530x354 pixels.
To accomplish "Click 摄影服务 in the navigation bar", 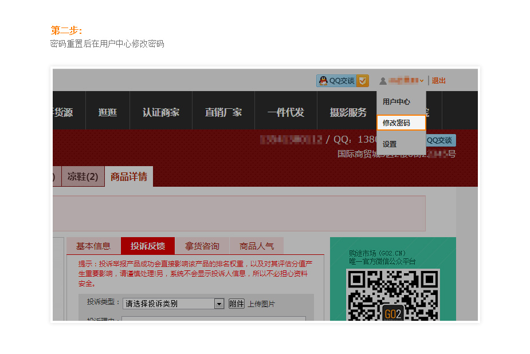I will click(x=348, y=112).
